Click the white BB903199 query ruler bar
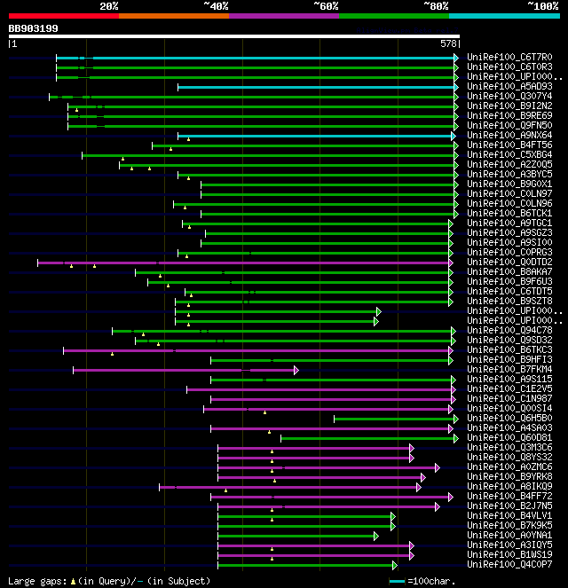The width and height of the screenshot is (568, 588). [x=234, y=36]
